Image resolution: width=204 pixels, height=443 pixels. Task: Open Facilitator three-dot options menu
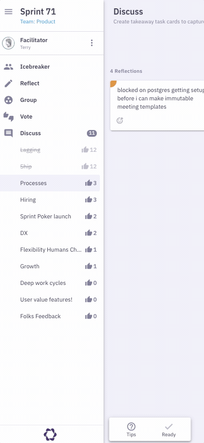(92, 43)
